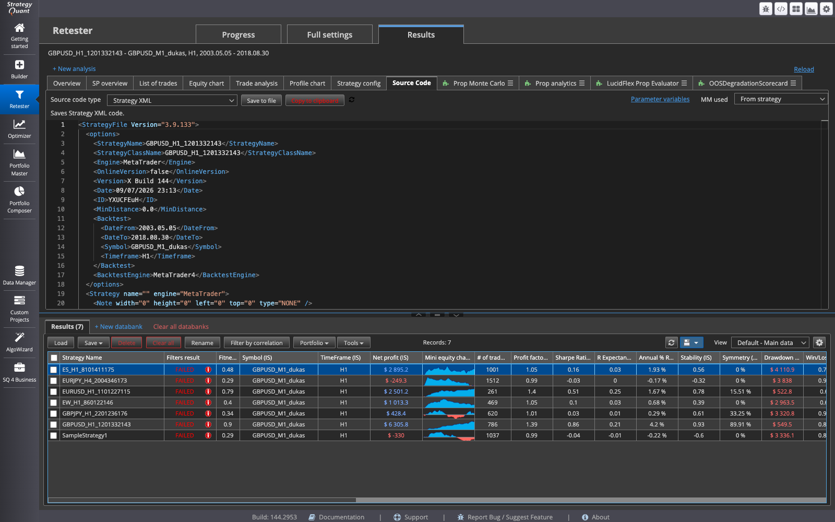This screenshot has width=835, height=522.
Task: Check the SampleStrategy1 row checkbox
Action: coord(54,435)
